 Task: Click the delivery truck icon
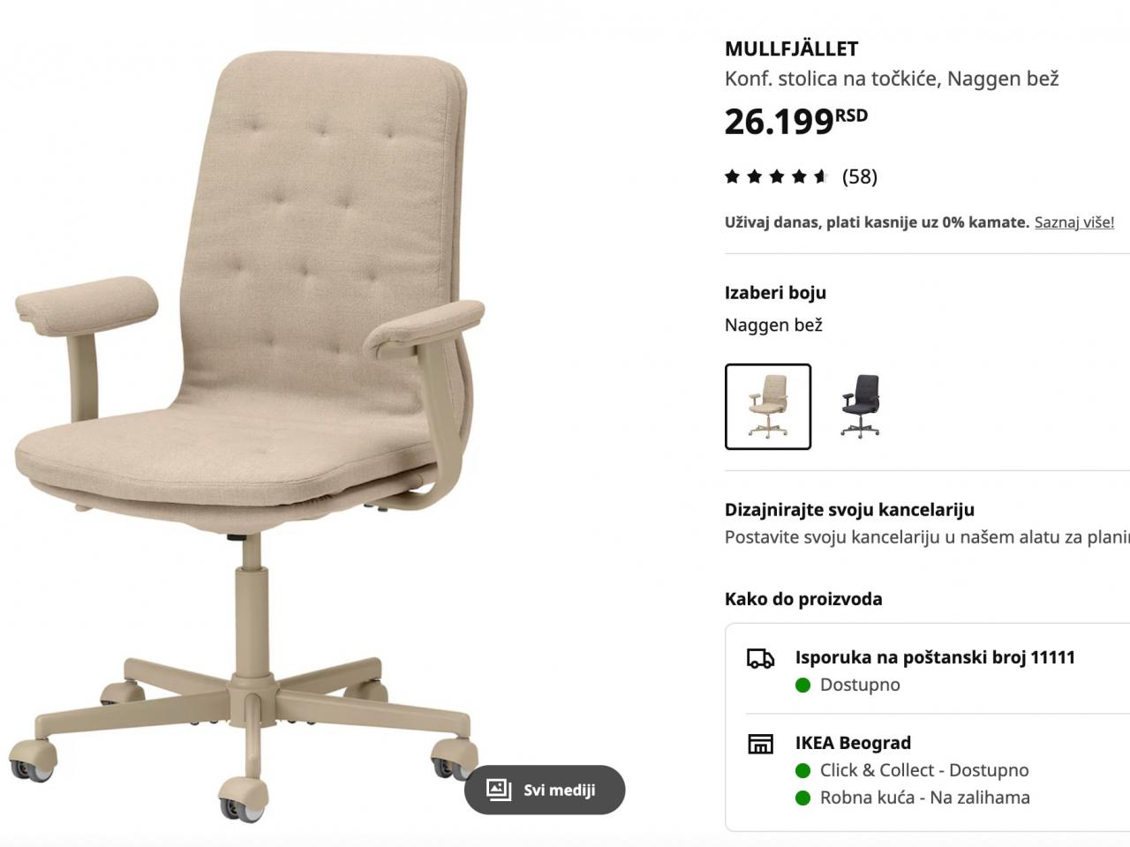pos(761,658)
